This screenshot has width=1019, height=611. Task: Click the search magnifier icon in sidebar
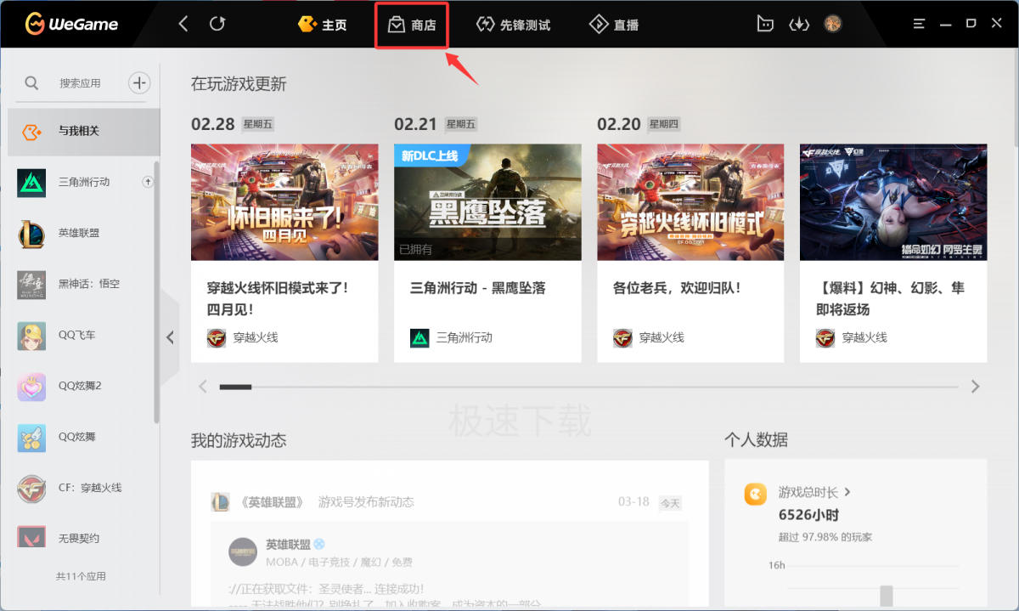[31, 82]
